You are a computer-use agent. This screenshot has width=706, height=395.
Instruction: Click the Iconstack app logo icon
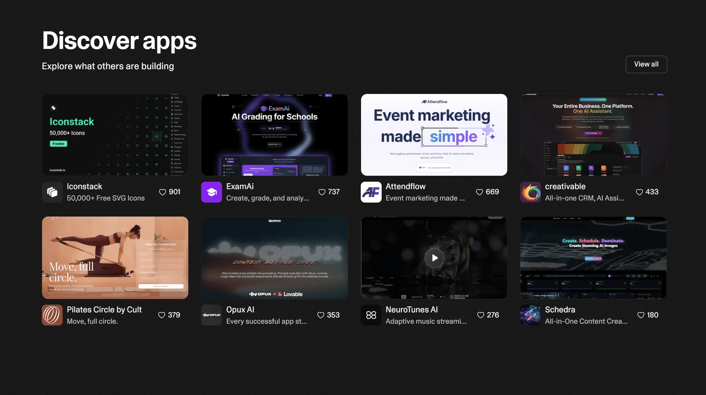click(52, 192)
